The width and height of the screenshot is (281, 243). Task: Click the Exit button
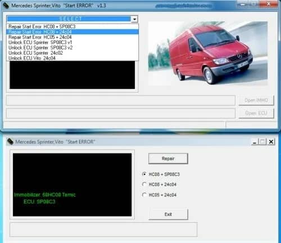[168, 214]
